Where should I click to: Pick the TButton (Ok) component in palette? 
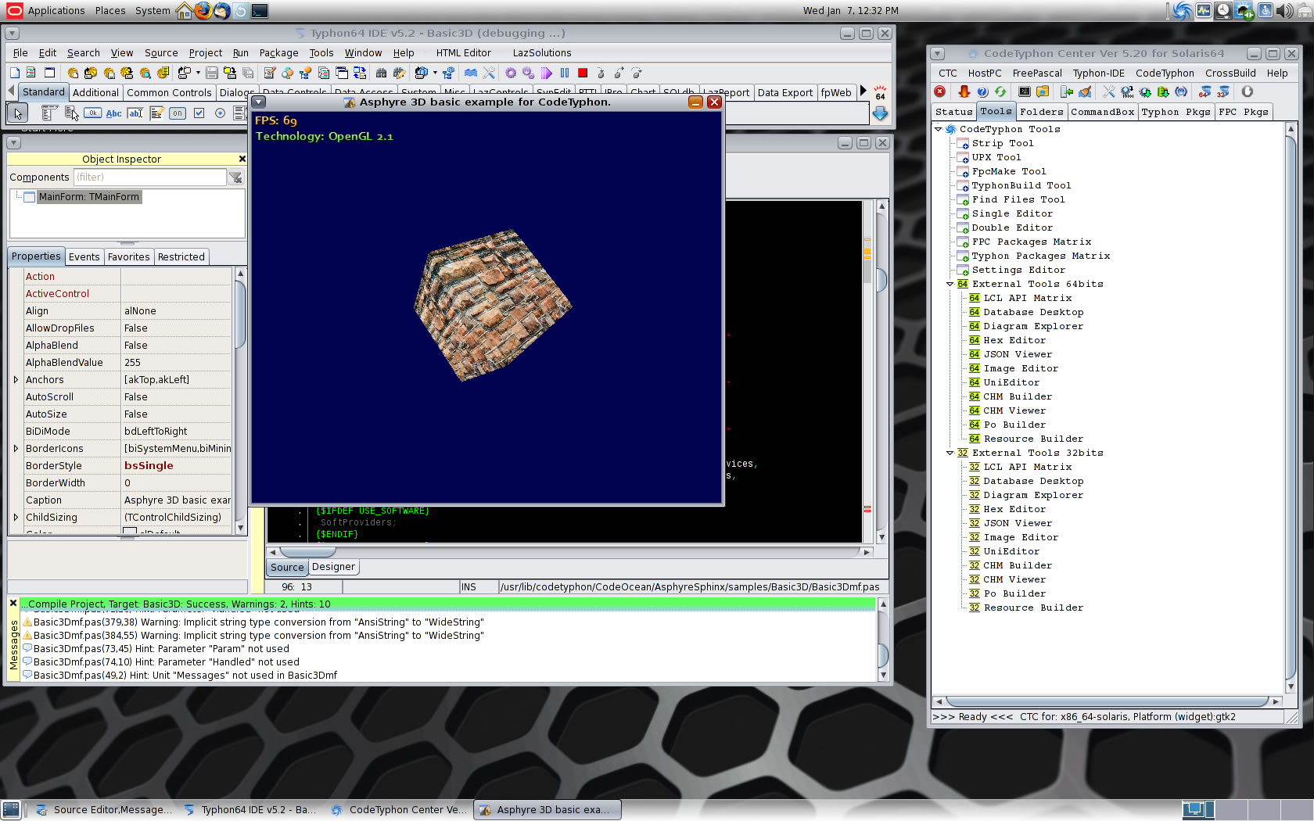pos(92,113)
